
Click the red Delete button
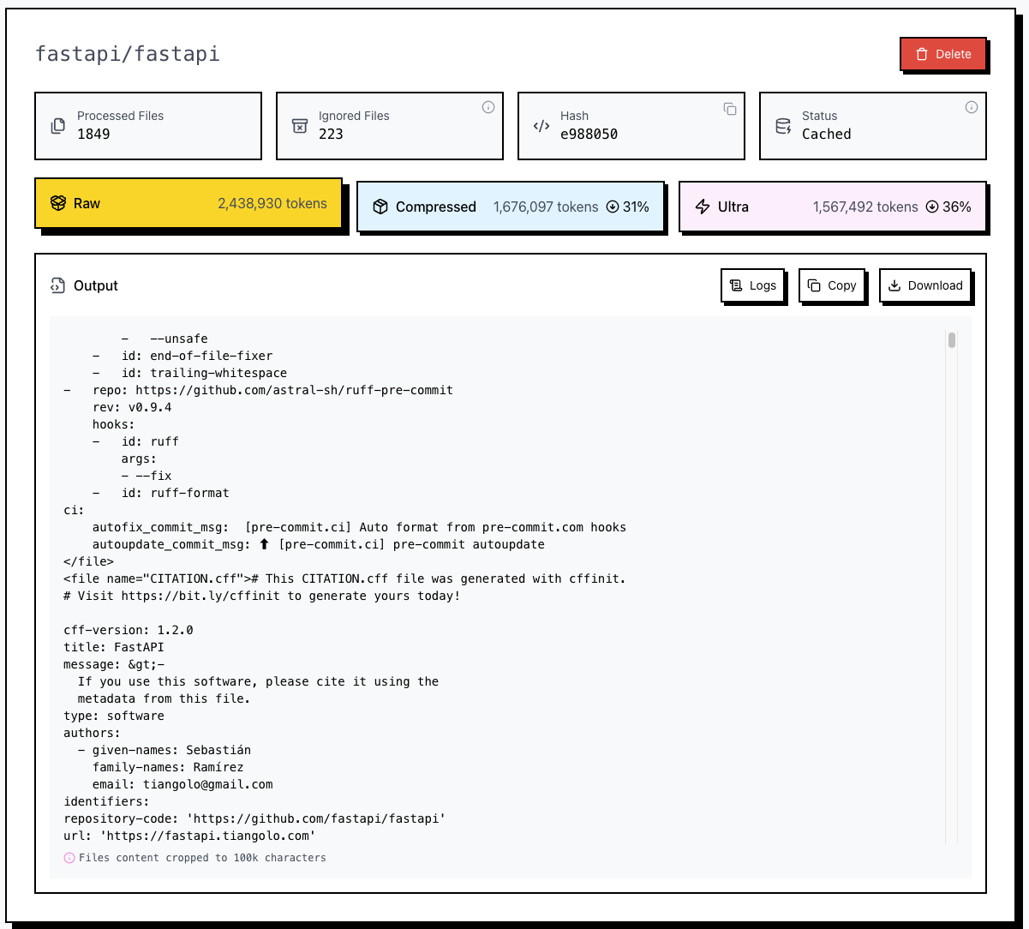tap(943, 54)
